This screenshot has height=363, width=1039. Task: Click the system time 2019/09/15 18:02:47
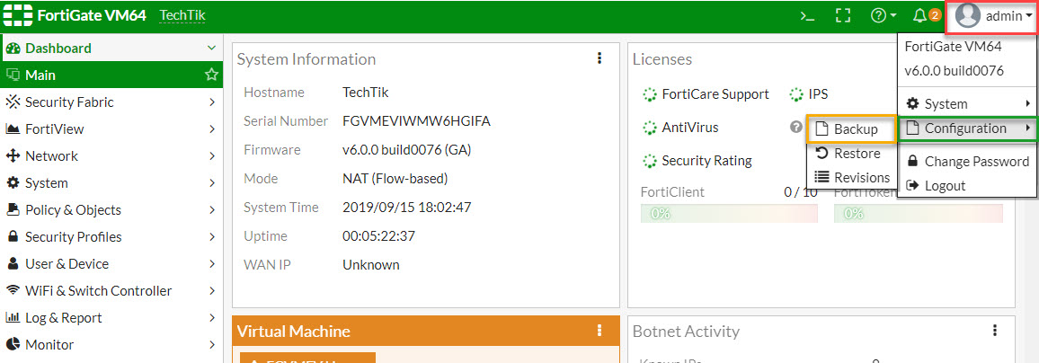[x=407, y=208]
